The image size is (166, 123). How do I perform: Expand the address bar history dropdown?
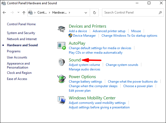click(x=86, y=12)
